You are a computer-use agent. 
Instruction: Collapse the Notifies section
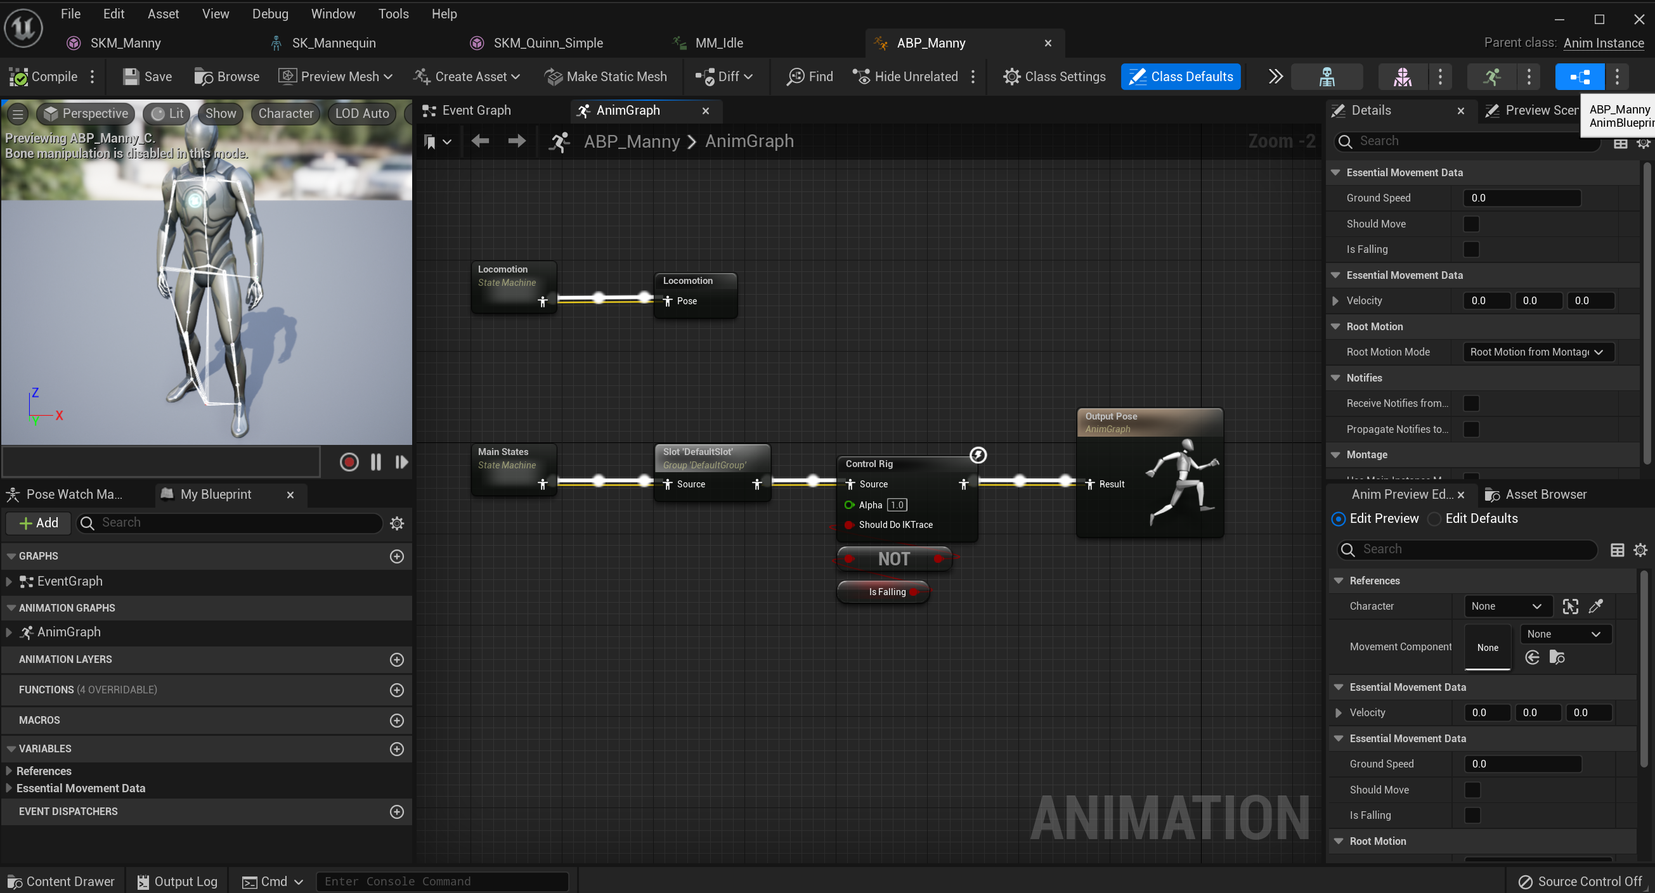pyautogui.click(x=1335, y=378)
